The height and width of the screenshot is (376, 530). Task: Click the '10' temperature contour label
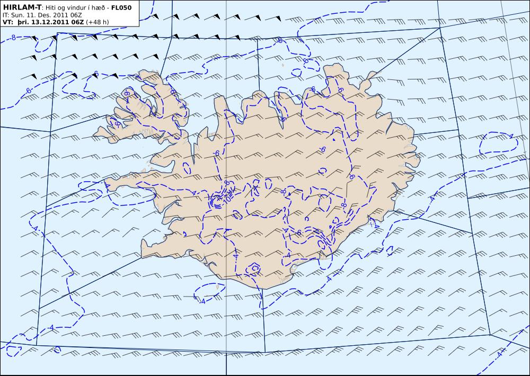tap(227, 199)
